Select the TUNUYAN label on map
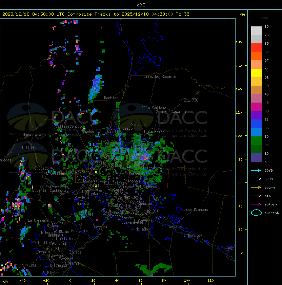The height and width of the screenshot is (285, 282). [72, 264]
